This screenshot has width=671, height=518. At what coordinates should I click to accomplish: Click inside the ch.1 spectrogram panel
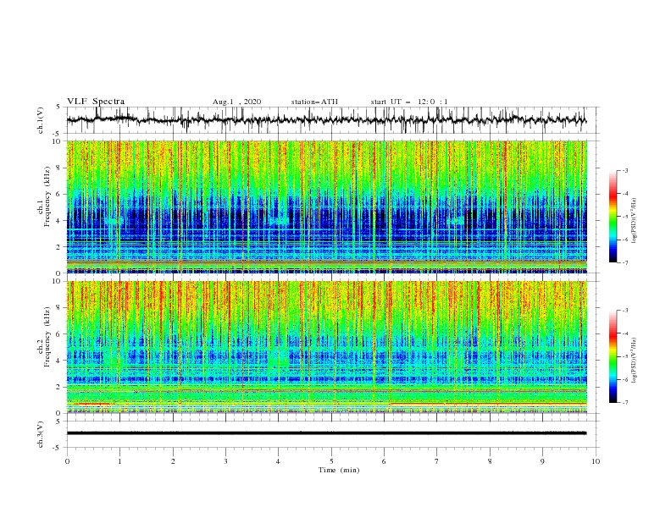click(x=327, y=207)
